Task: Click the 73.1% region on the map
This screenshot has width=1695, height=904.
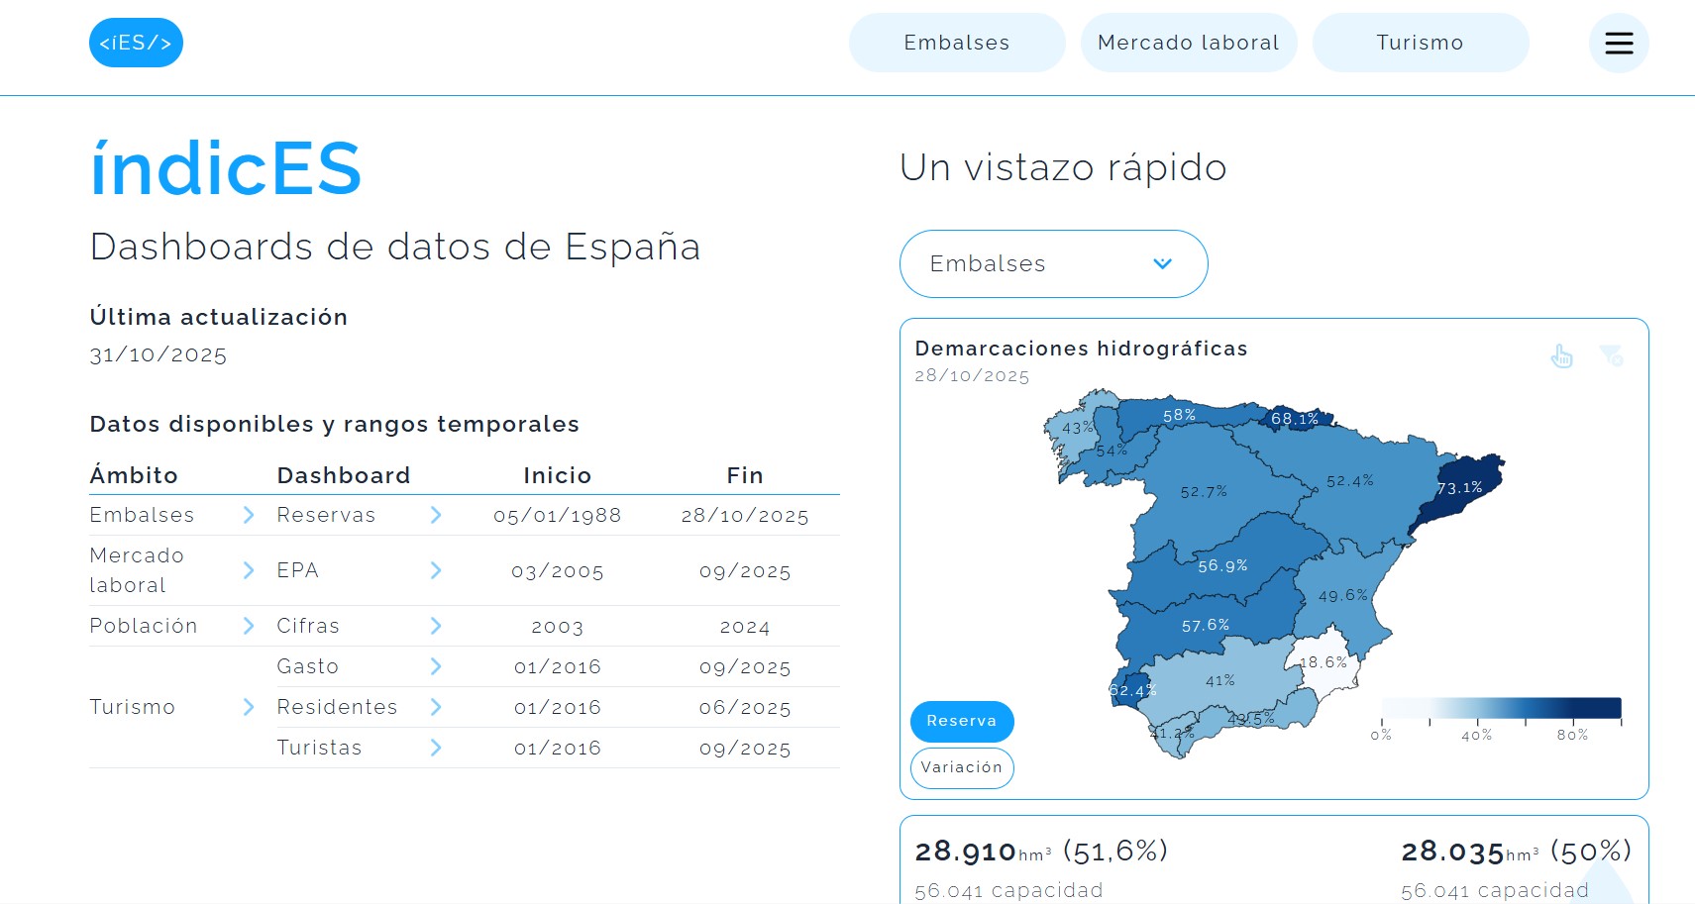Action: tap(1459, 488)
